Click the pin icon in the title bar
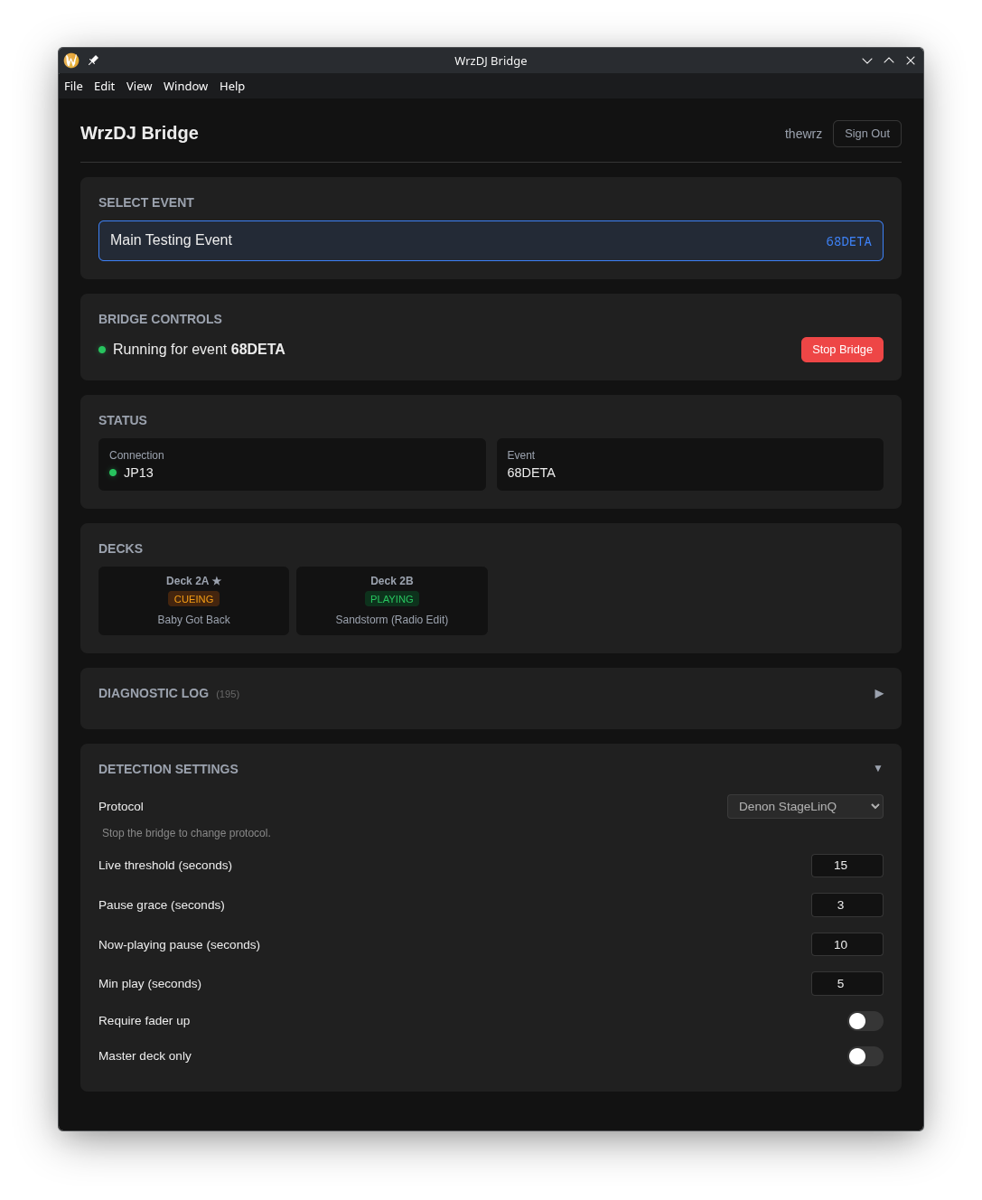This screenshot has height=1200, width=982. click(93, 61)
